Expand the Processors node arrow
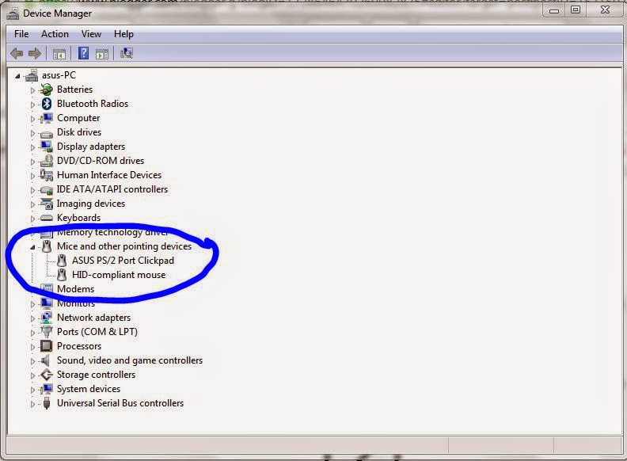The height and width of the screenshot is (461, 627). [32, 347]
